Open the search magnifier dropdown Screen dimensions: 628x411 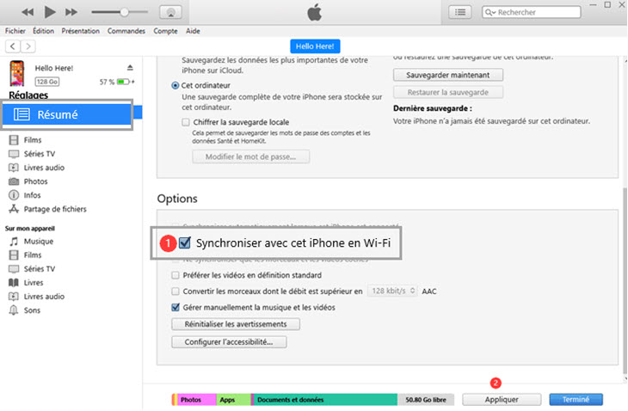(x=490, y=12)
